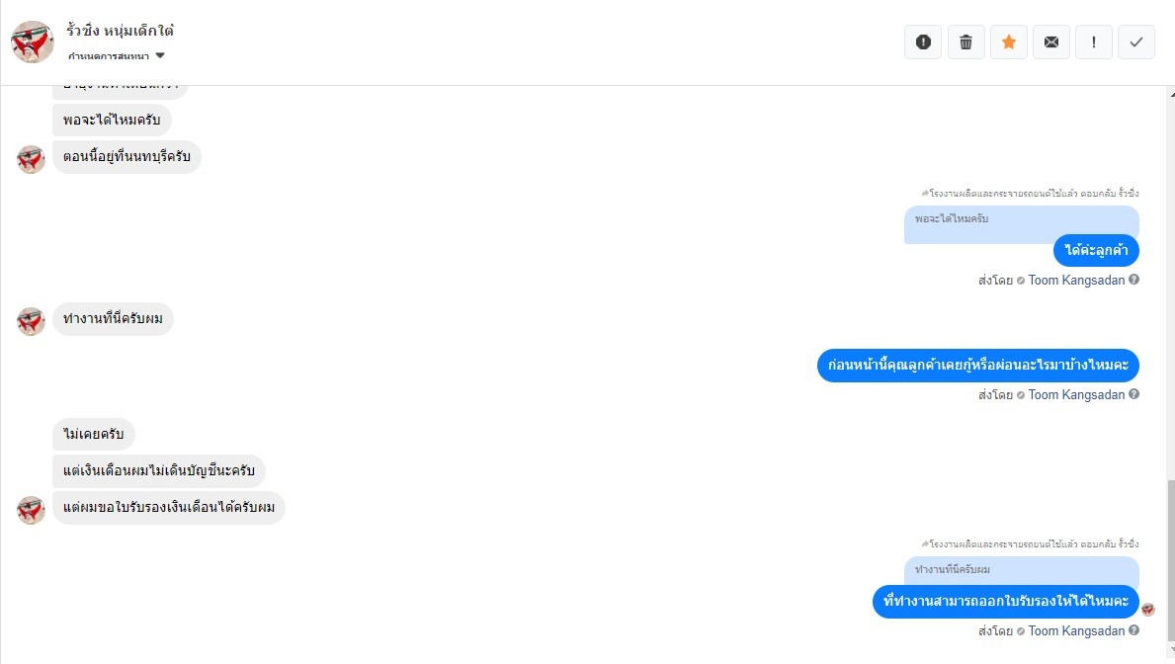The width and height of the screenshot is (1175, 664).
Task: Open the contact's profile picture in header
Action: (x=33, y=41)
